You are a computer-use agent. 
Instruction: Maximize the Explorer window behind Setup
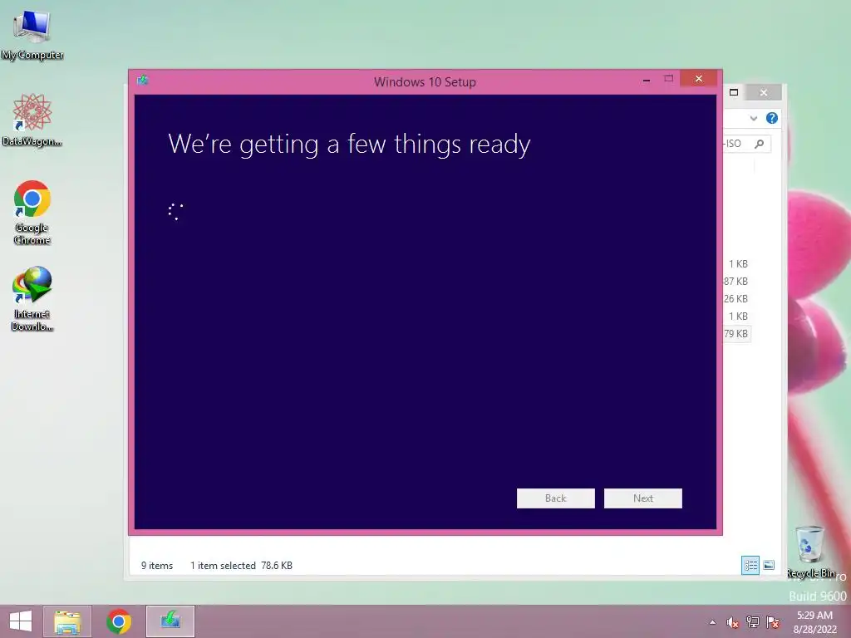(734, 92)
